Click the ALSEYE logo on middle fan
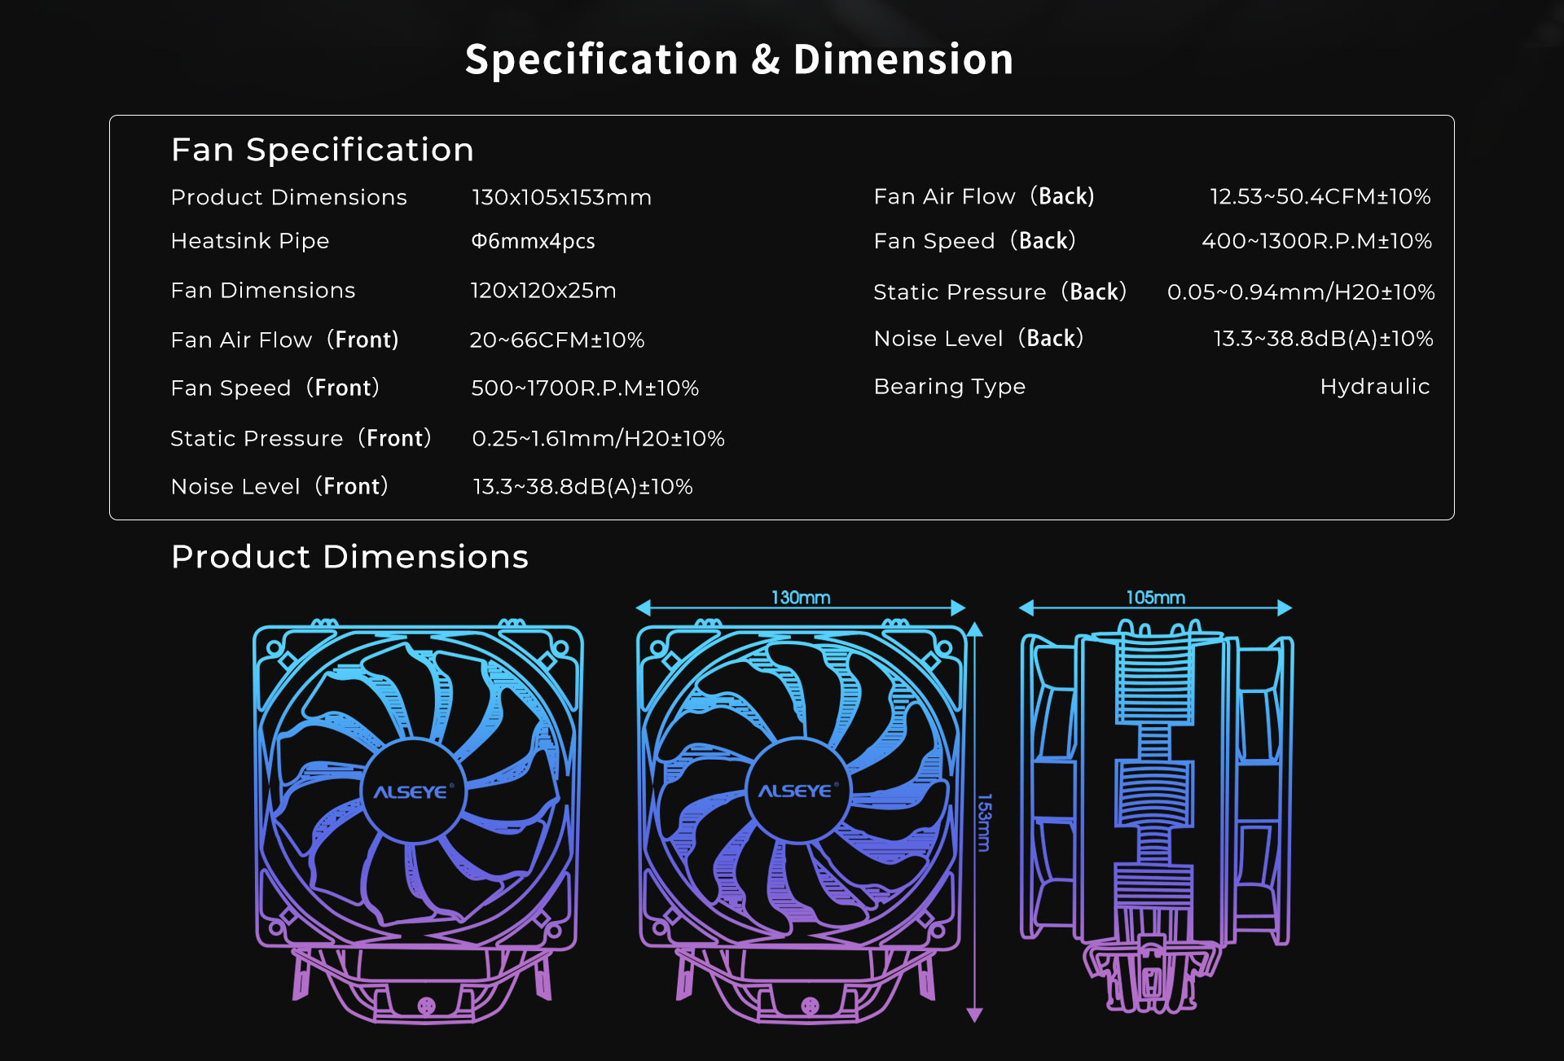The width and height of the screenshot is (1564, 1061). (x=796, y=791)
